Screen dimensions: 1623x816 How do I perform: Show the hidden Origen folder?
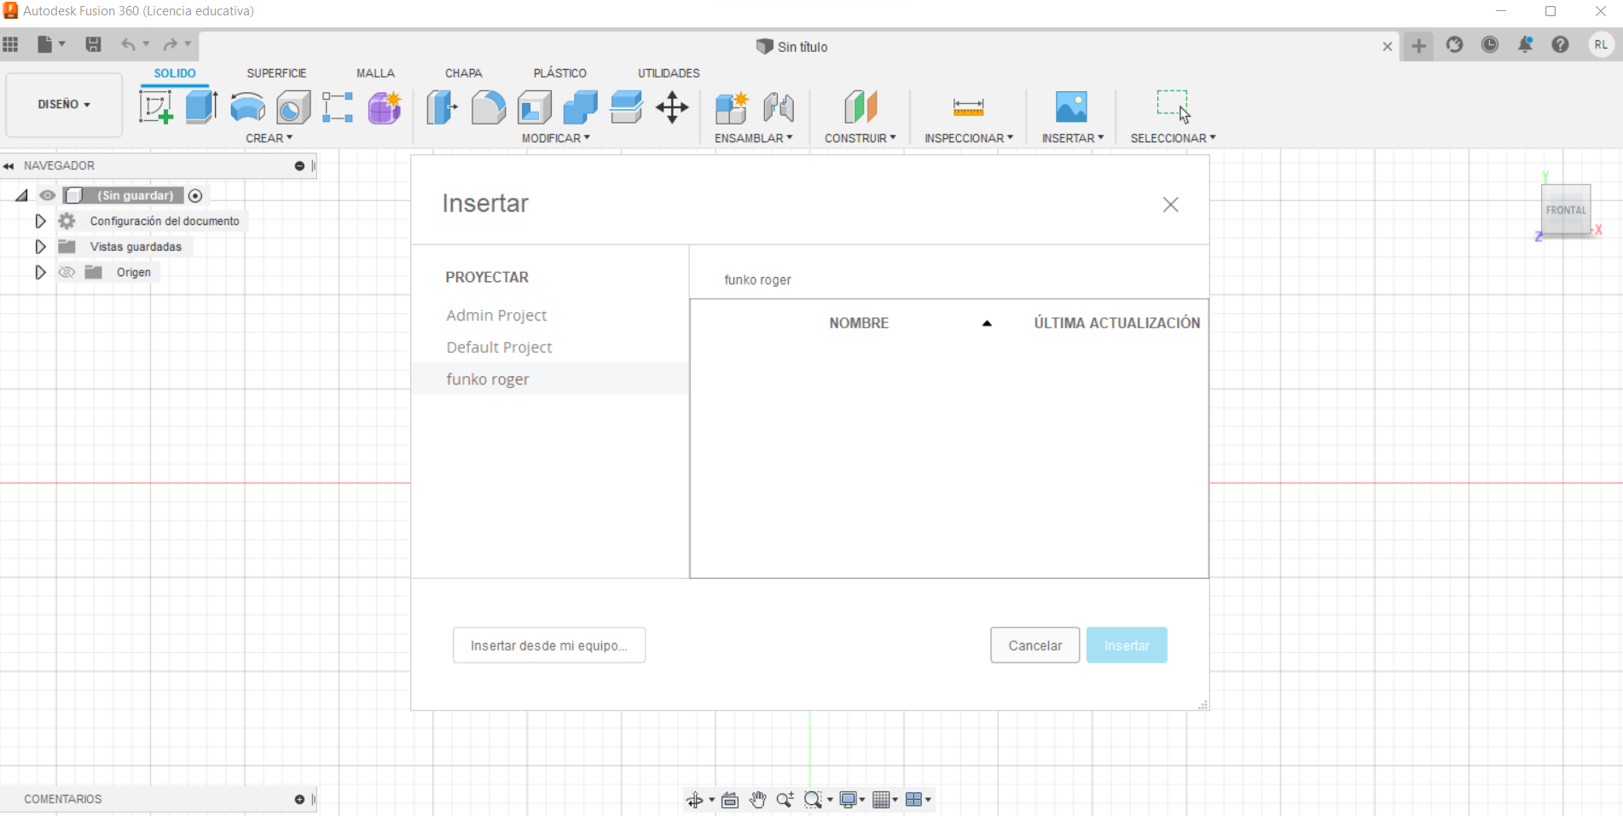[x=67, y=272]
